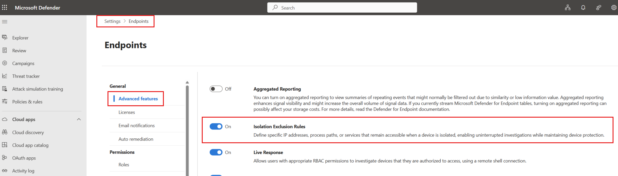This screenshot has width=618, height=176.
Task: Click the Attack simulation training icon
Action: (5, 89)
